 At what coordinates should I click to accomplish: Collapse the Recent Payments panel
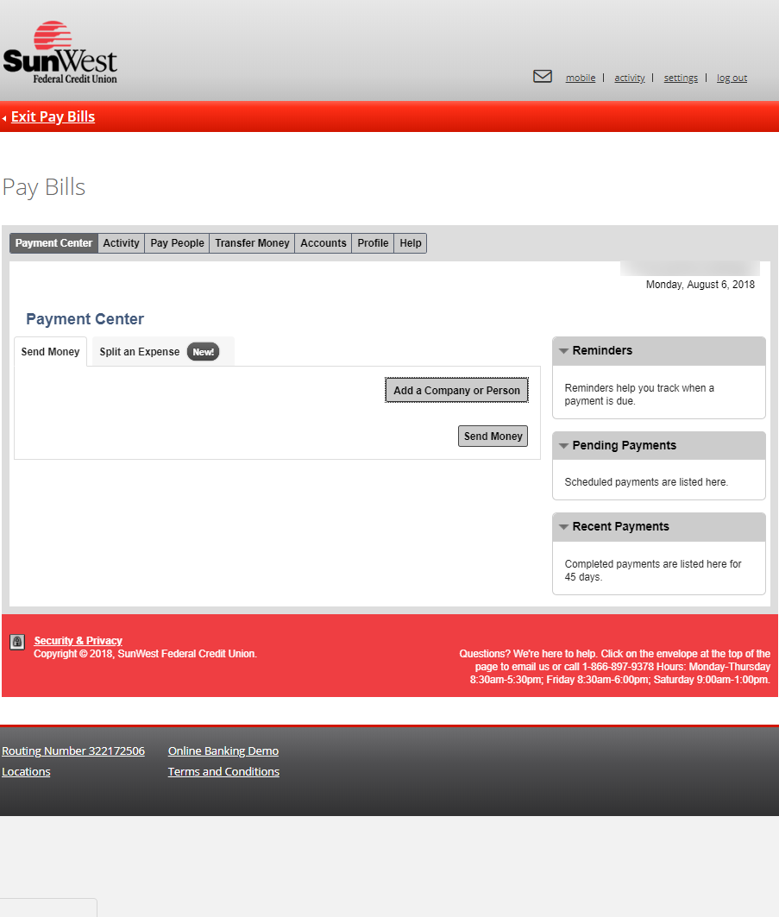coord(563,527)
